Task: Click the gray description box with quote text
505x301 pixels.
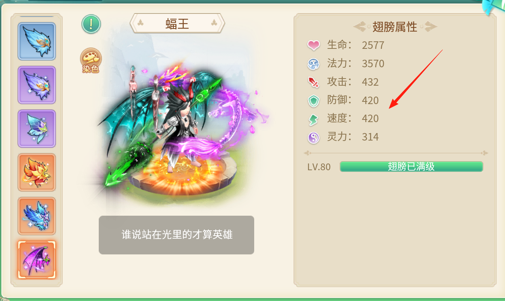Action: coord(176,235)
